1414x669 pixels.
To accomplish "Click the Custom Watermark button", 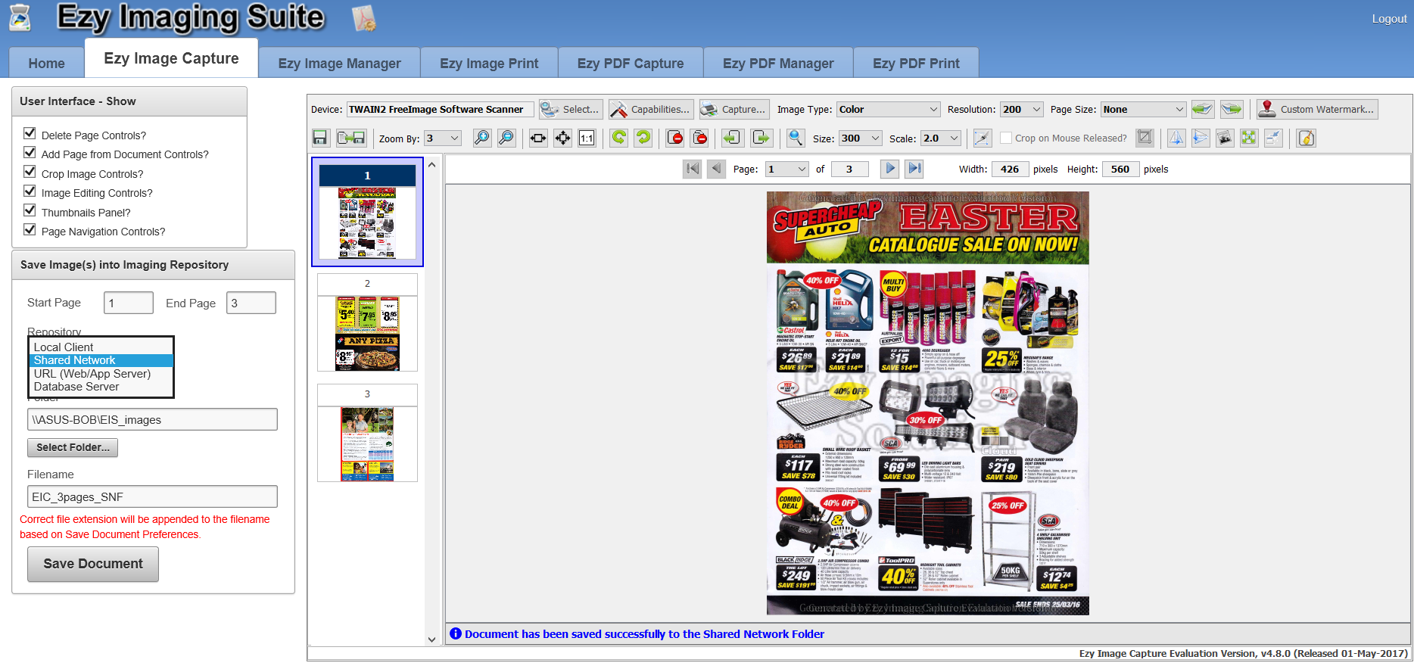I will [x=1317, y=110].
